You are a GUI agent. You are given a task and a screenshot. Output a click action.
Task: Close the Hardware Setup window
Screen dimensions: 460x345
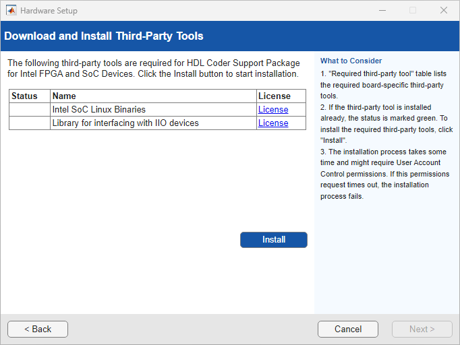pos(444,11)
